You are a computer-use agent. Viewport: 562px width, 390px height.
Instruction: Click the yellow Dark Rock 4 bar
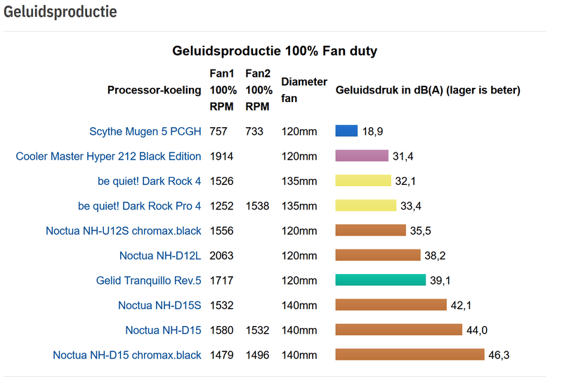363,181
